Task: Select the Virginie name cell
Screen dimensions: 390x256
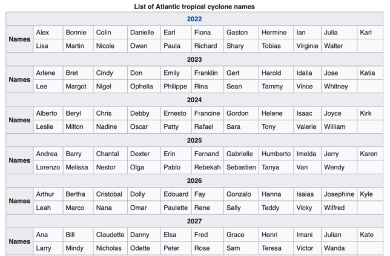Action: tap(307, 46)
